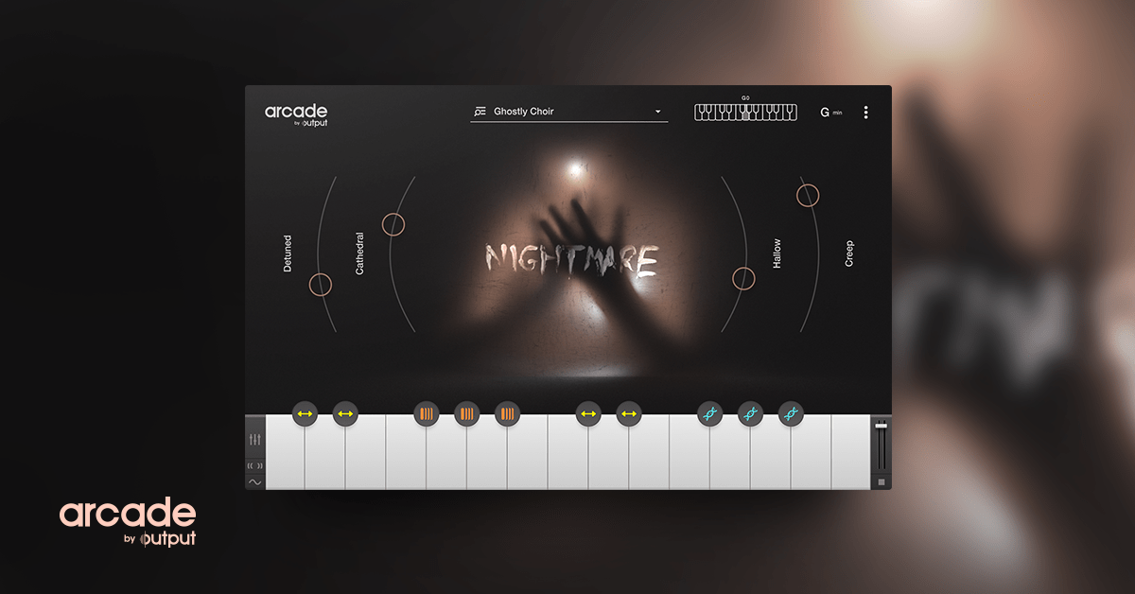The image size is (1135, 594).
Task: Click the mixer faders icon in bottom-left
Action: pyautogui.click(x=253, y=439)
